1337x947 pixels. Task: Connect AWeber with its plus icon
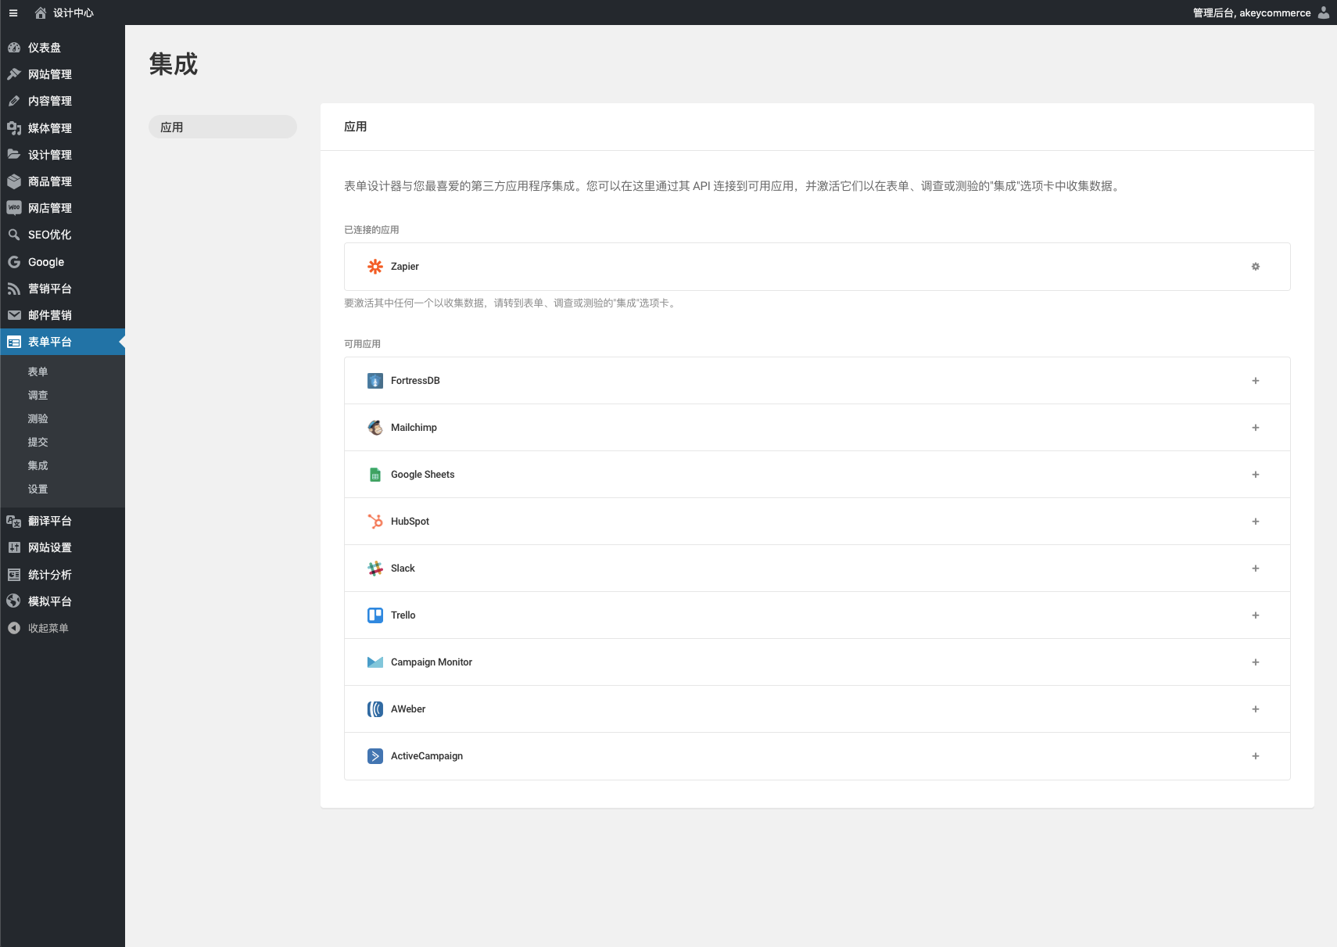(x=1256, y=709)
